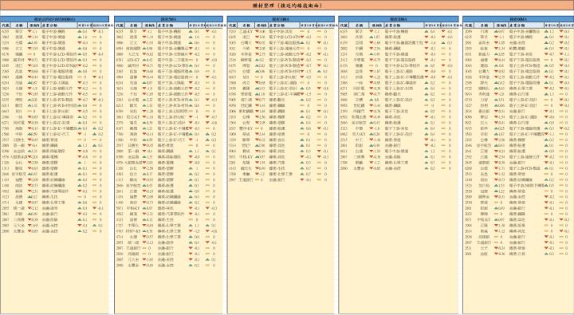
Task: Select the 接近20MA table header
Action: 399,19
